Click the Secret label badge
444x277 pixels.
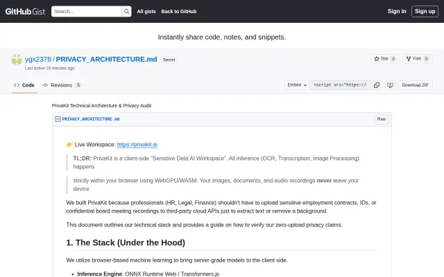pyautogui.click(x=169, y=60)
